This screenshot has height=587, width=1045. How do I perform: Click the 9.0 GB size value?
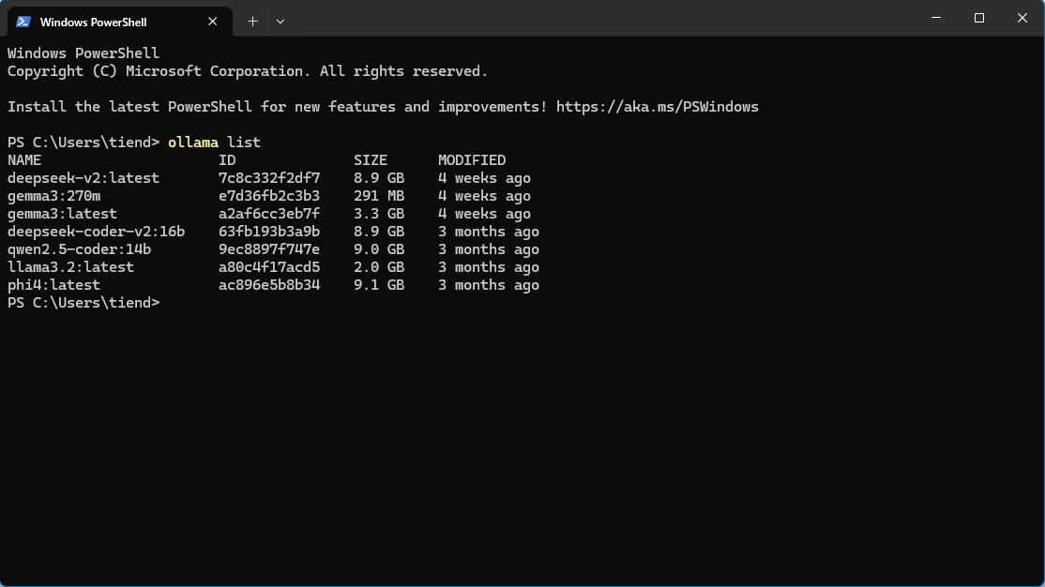[379, 249]
